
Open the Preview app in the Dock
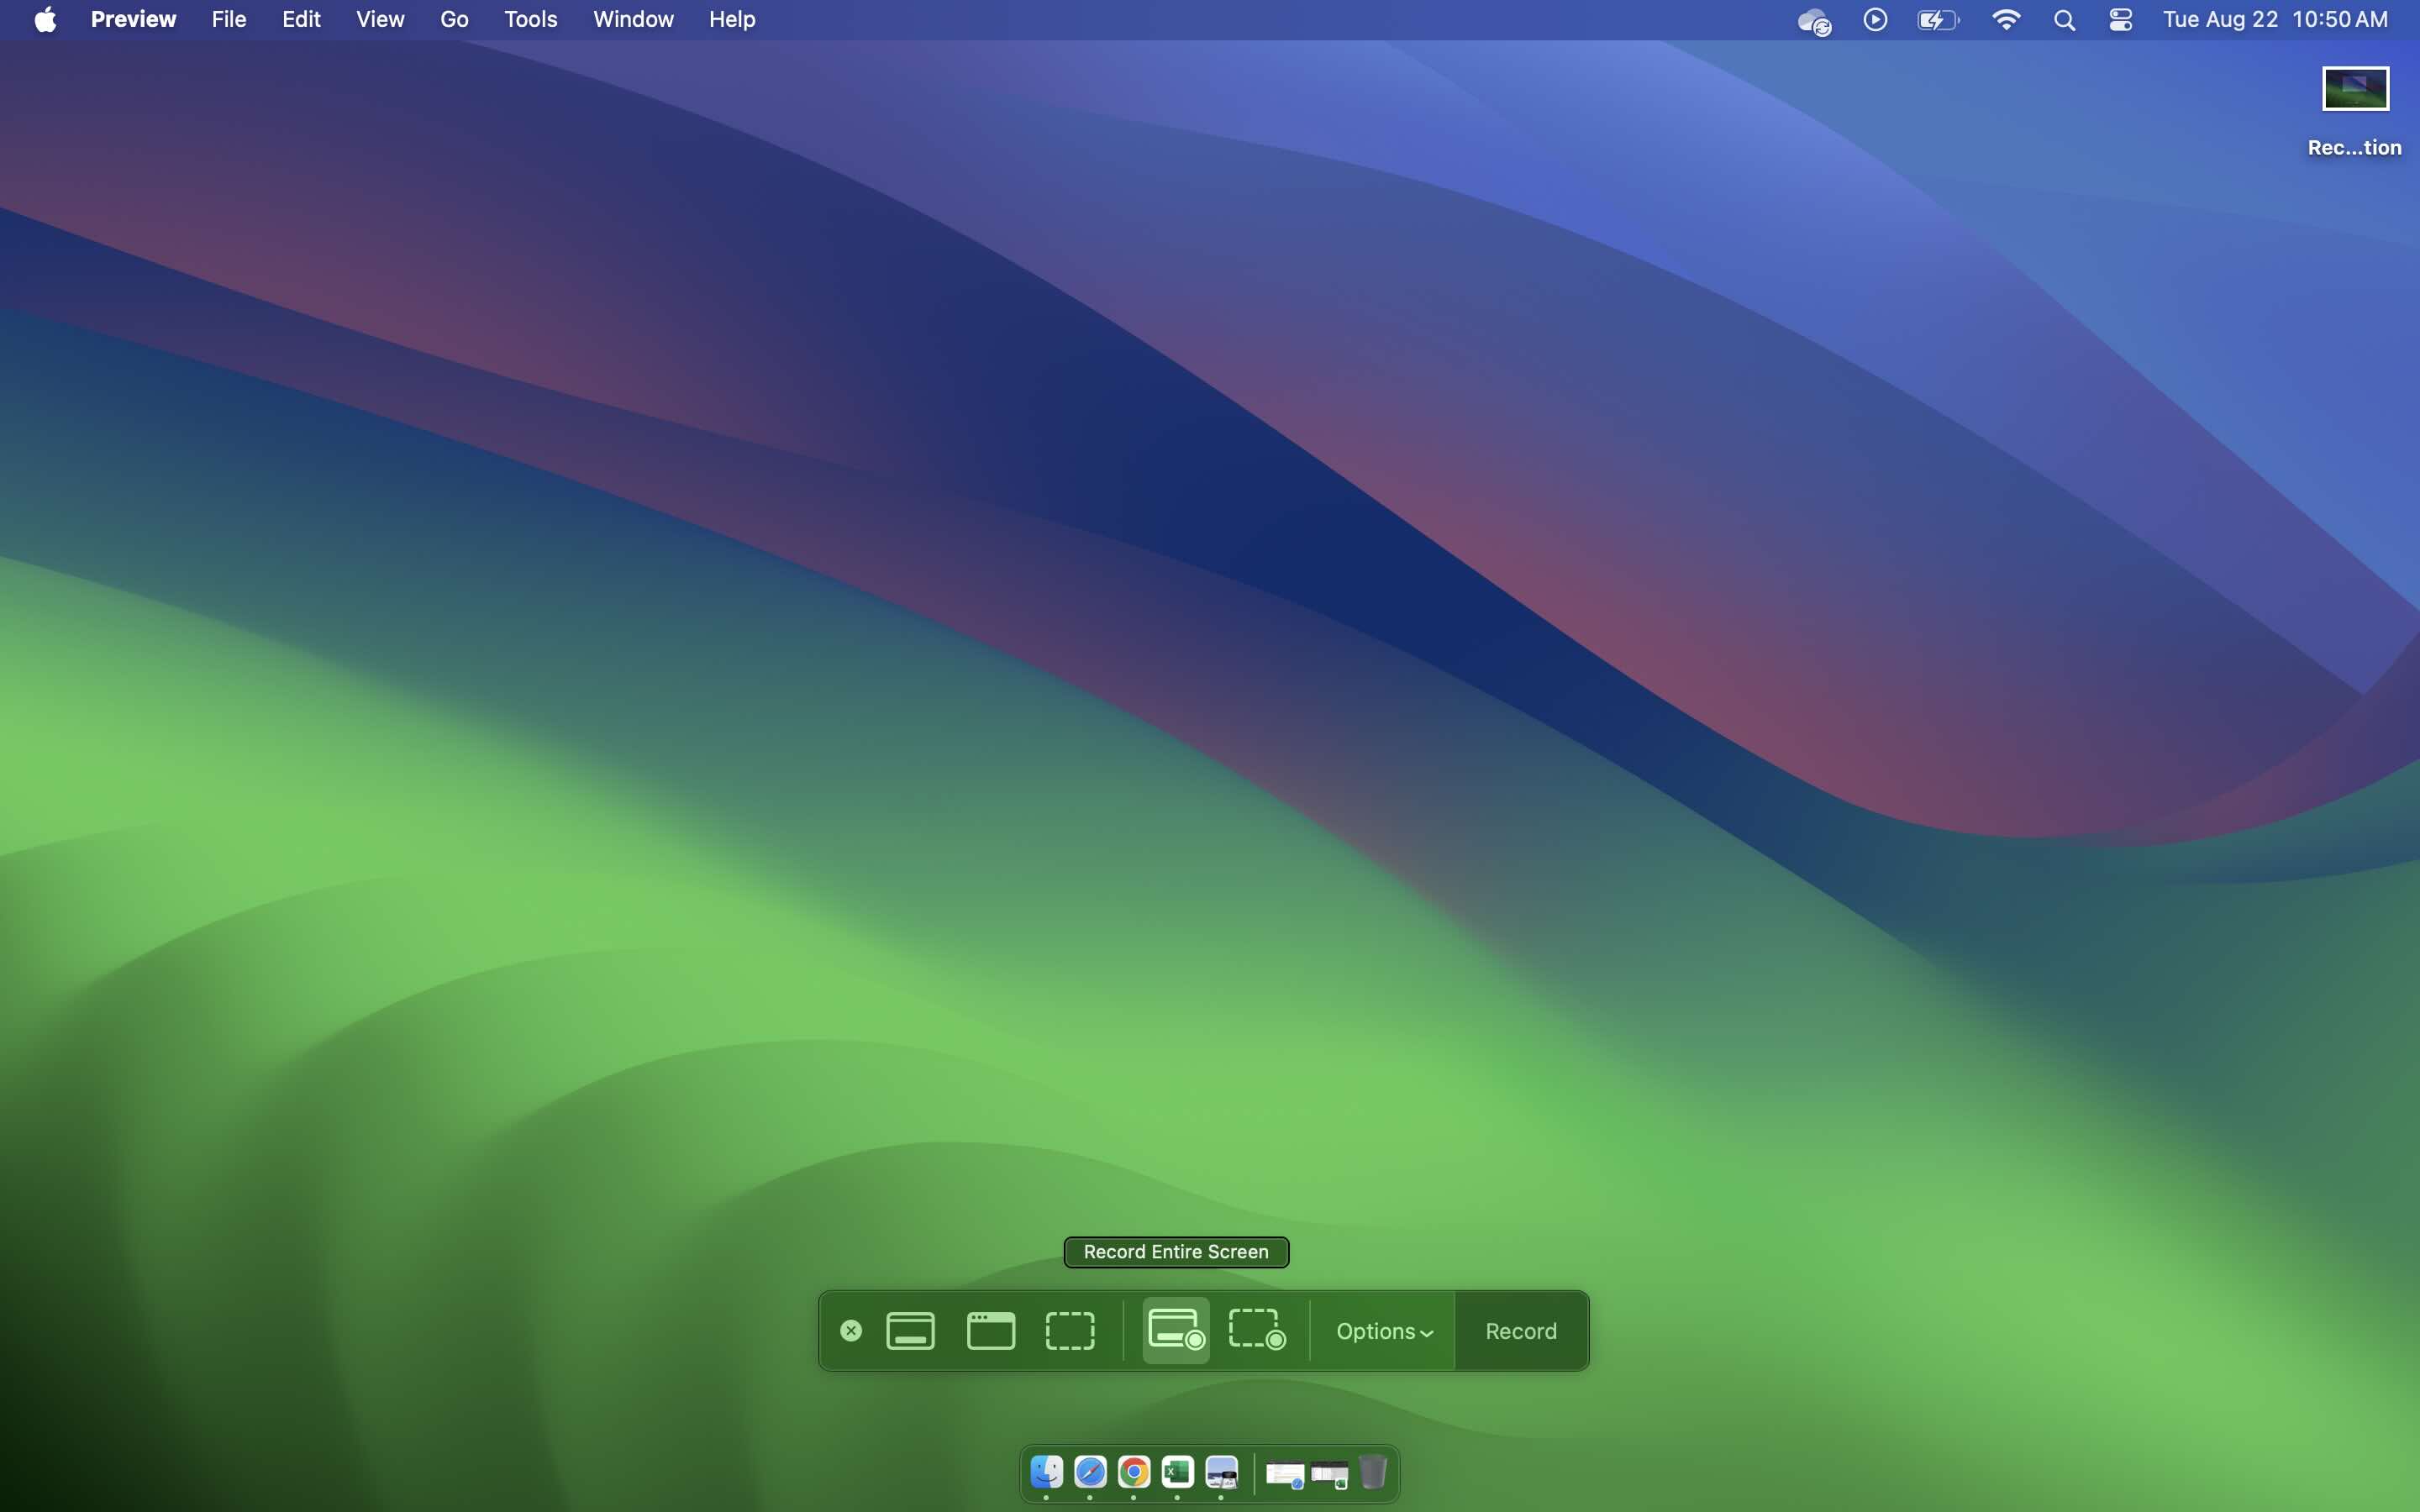[1221, 1472]
